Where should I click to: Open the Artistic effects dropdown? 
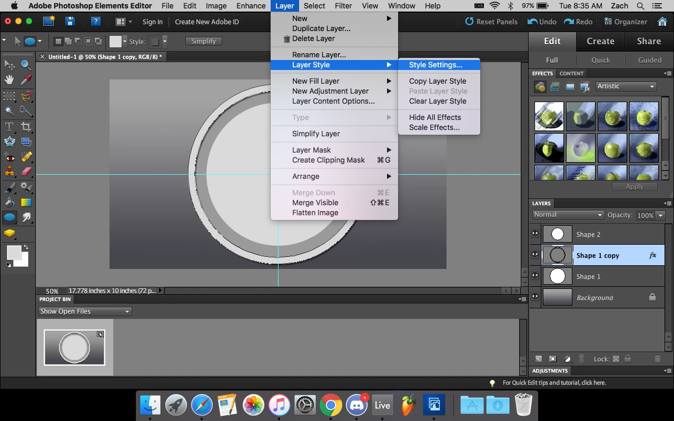pyautogui.click(x=626, y=86)
